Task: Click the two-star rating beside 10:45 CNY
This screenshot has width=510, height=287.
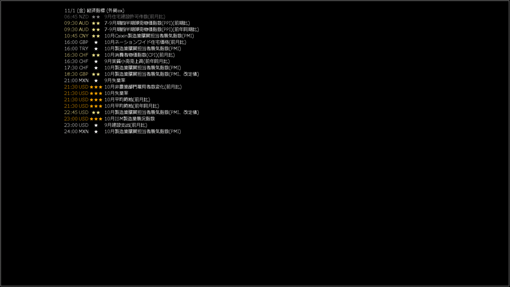Action: point(96,36)
